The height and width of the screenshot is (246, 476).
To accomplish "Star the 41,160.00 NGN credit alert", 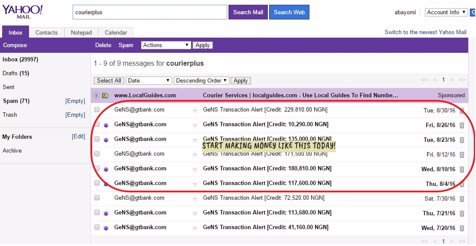I will point(195,228).
